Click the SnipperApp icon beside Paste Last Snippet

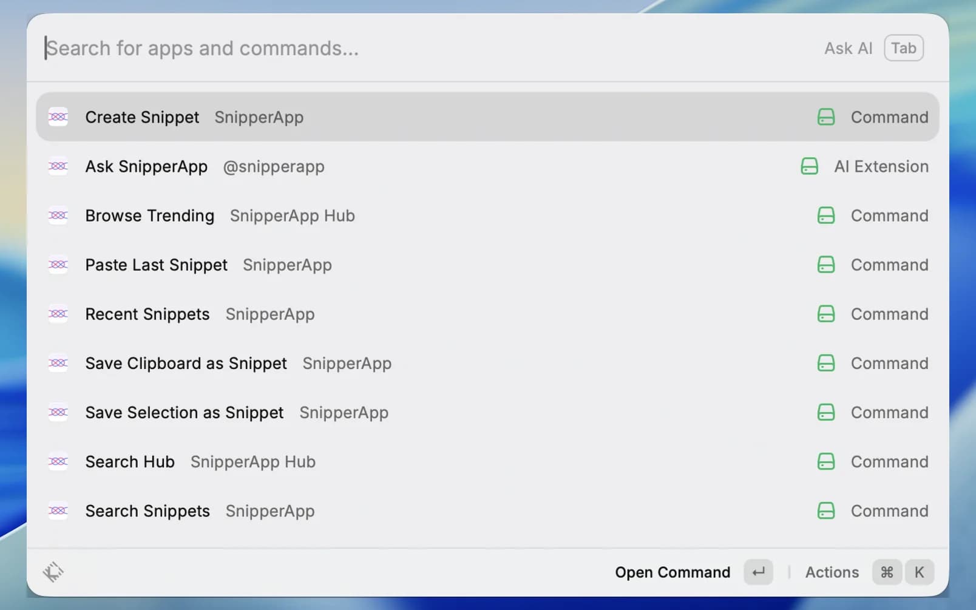click(x=58, y=265)
